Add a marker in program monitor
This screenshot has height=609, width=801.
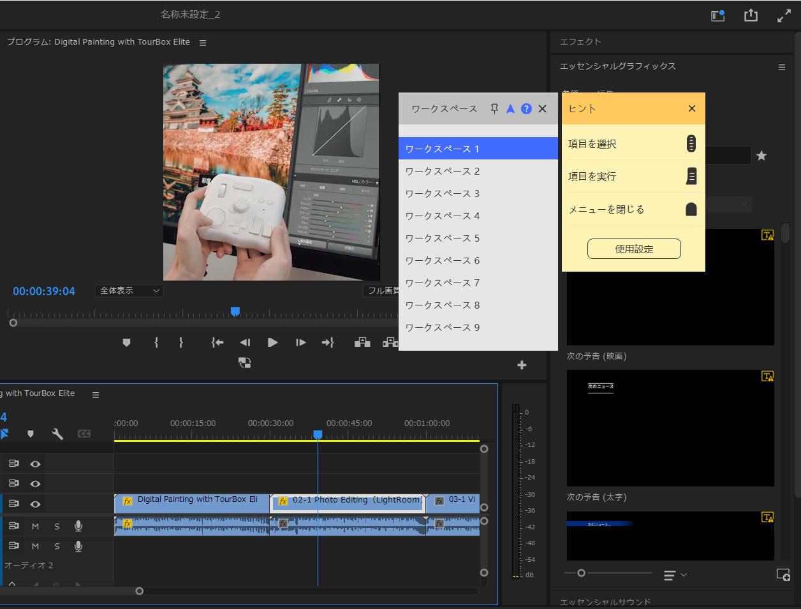pyautogui.click(x=126, y=342)
